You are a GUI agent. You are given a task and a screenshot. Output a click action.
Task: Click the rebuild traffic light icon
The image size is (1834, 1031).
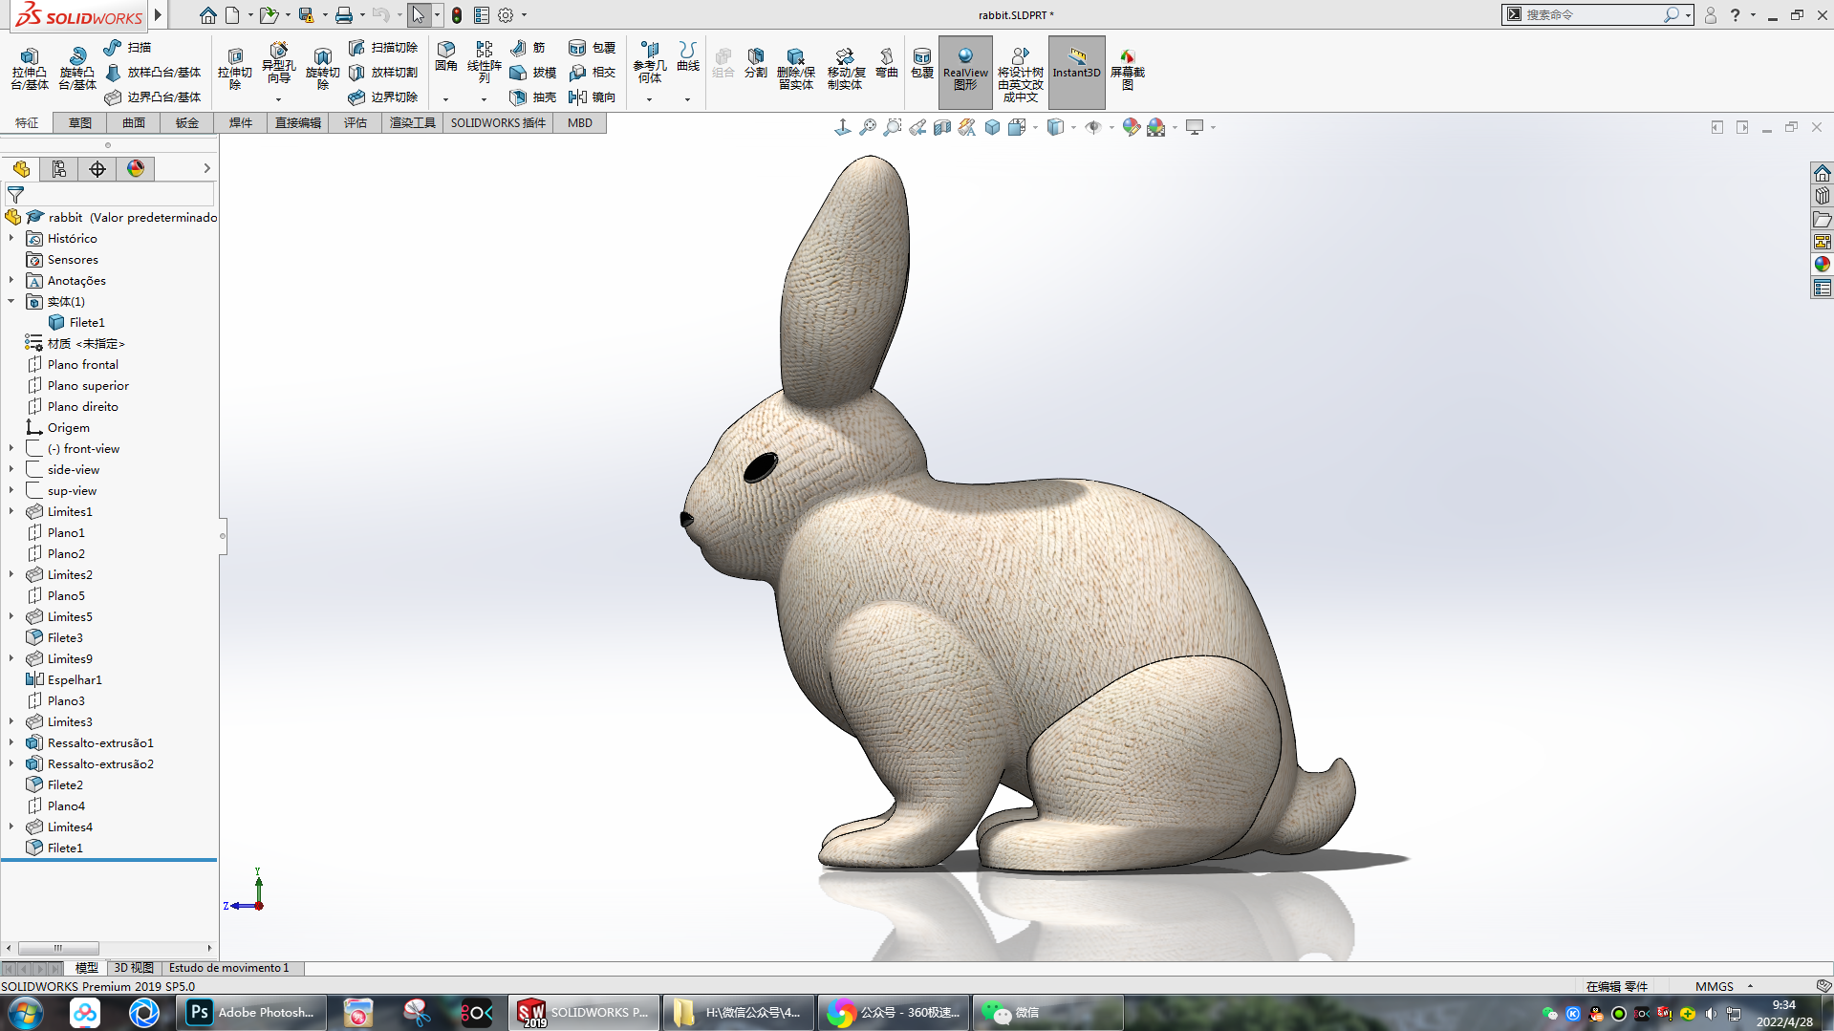pyautogui.click(x=457, y=15)
